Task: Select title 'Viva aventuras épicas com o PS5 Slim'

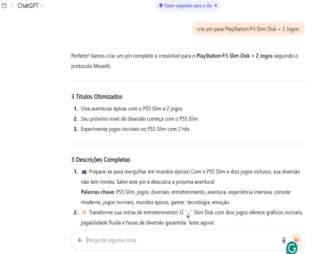Action: coord(131,108)
